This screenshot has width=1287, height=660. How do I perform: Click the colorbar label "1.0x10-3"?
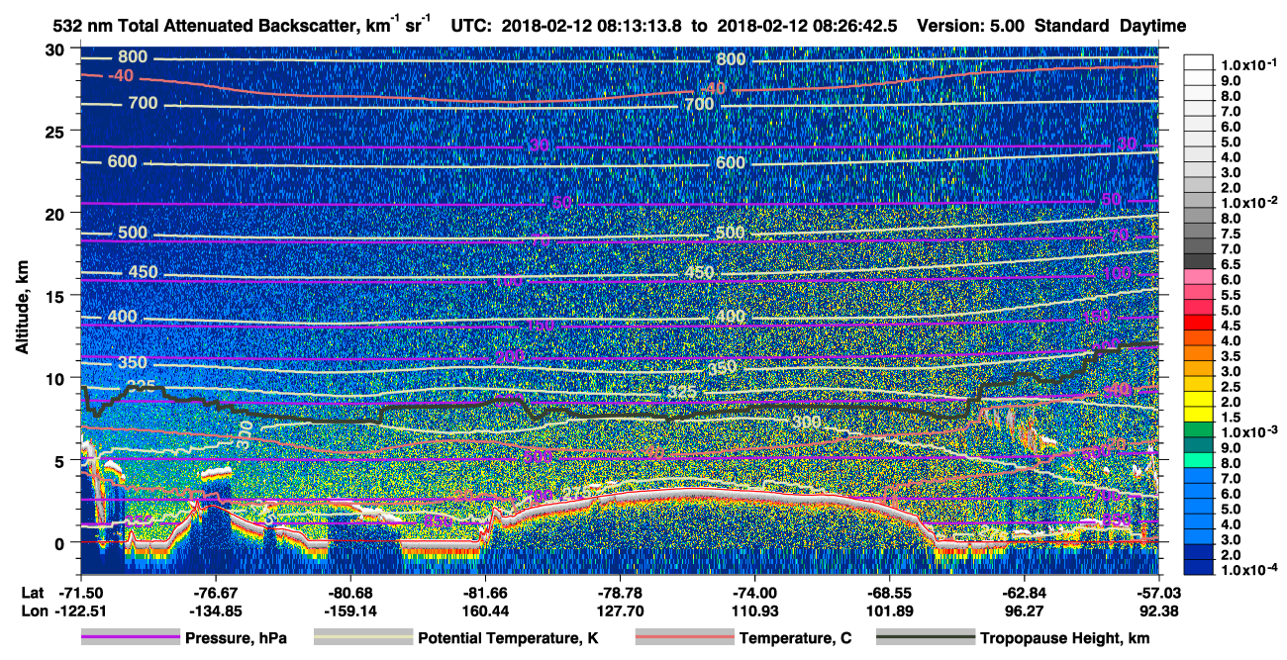1251,432
